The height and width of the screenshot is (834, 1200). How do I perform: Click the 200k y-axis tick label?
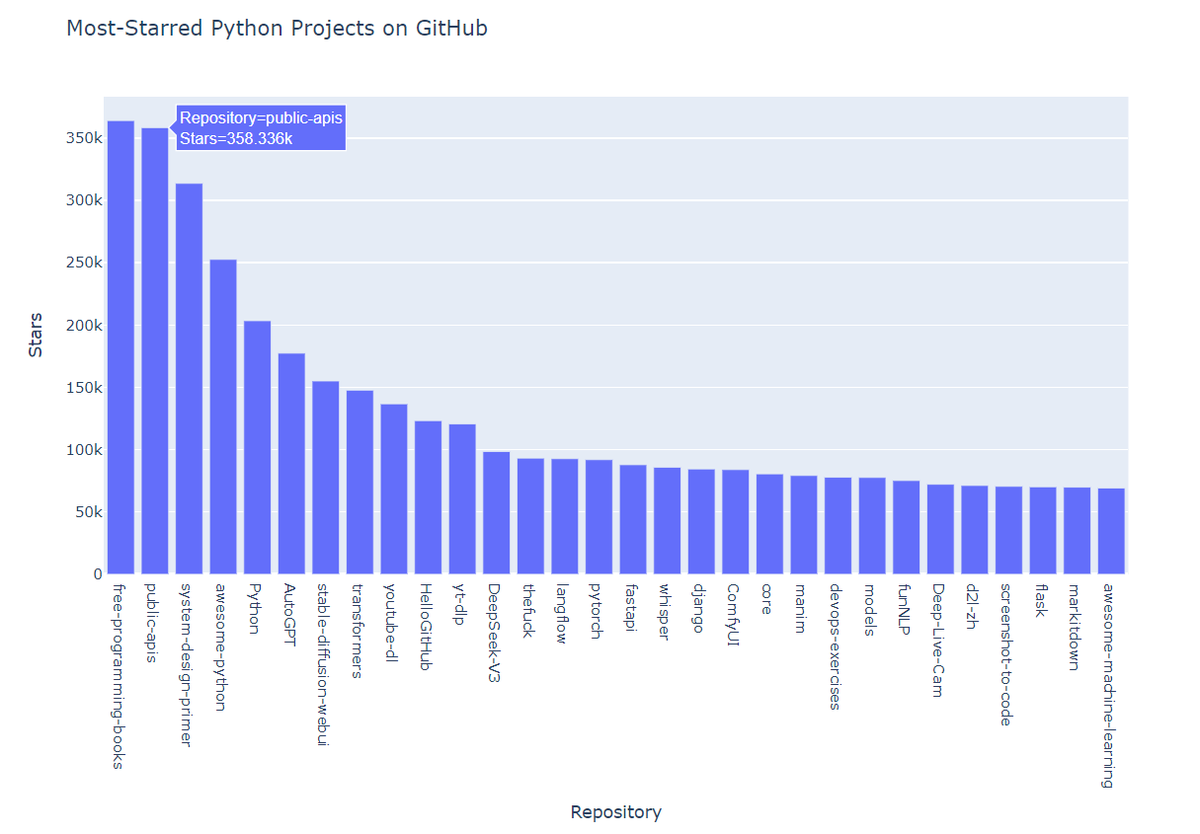84,325
